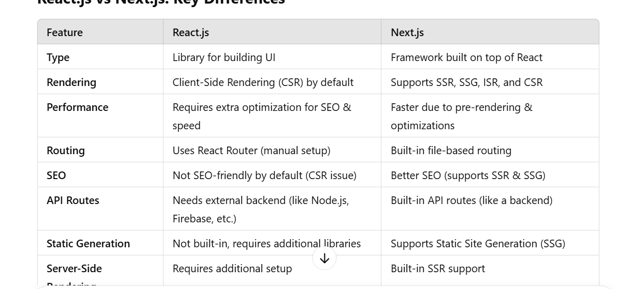
Task: Click 'Framework built on top of React' cell
Action: pyautogui.click(x=466, y=57)
